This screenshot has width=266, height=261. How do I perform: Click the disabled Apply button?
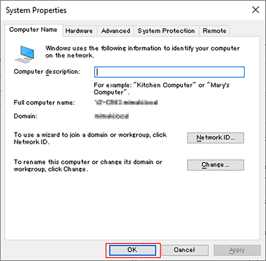[237, 250]
